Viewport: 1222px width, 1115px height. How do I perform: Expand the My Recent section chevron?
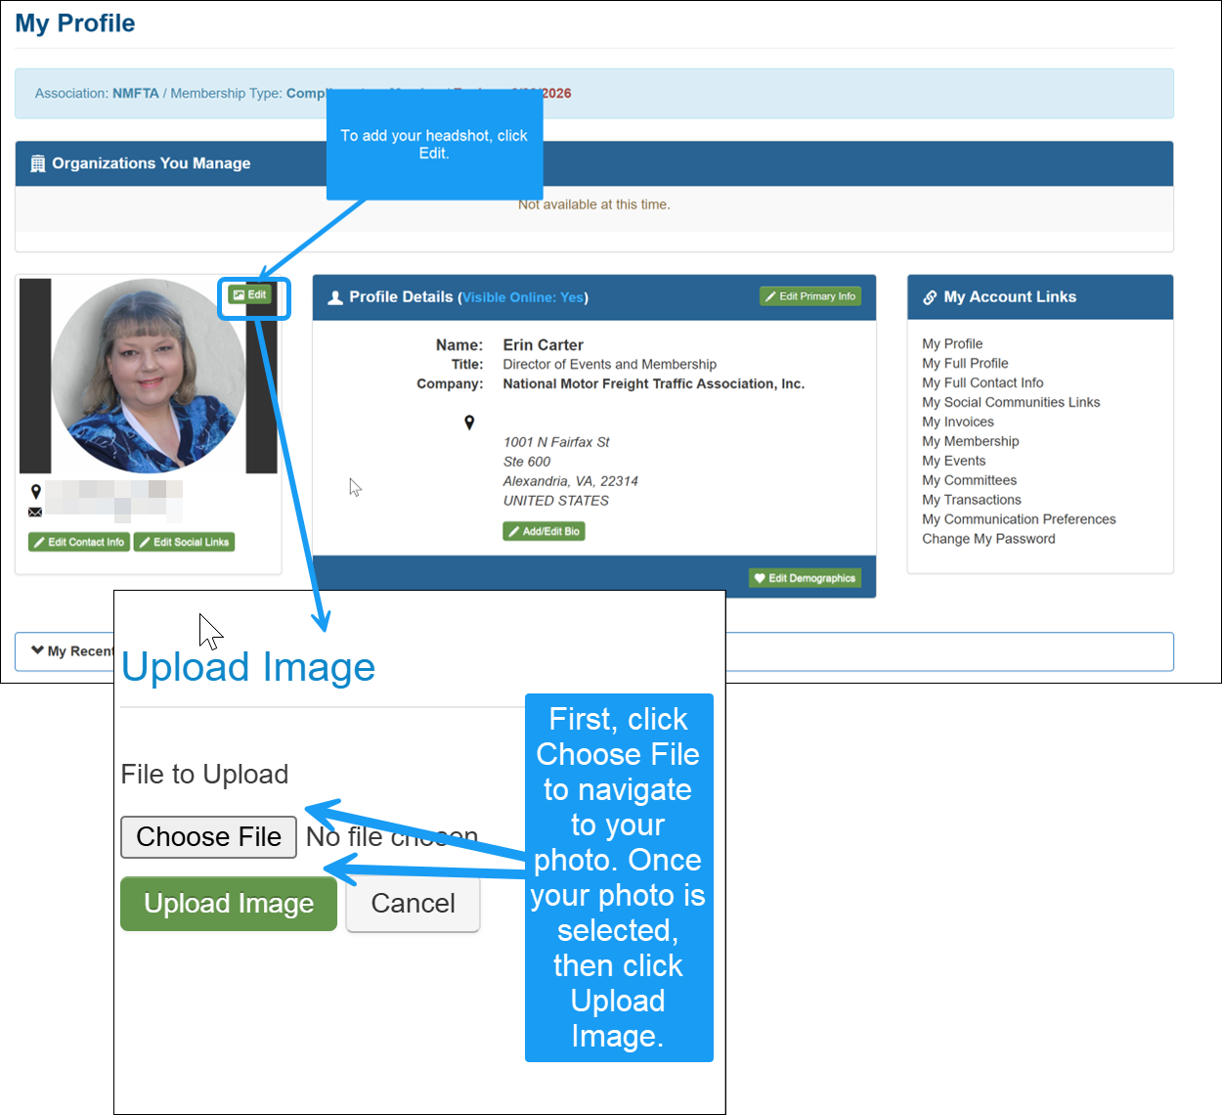(x=37, y=650)
